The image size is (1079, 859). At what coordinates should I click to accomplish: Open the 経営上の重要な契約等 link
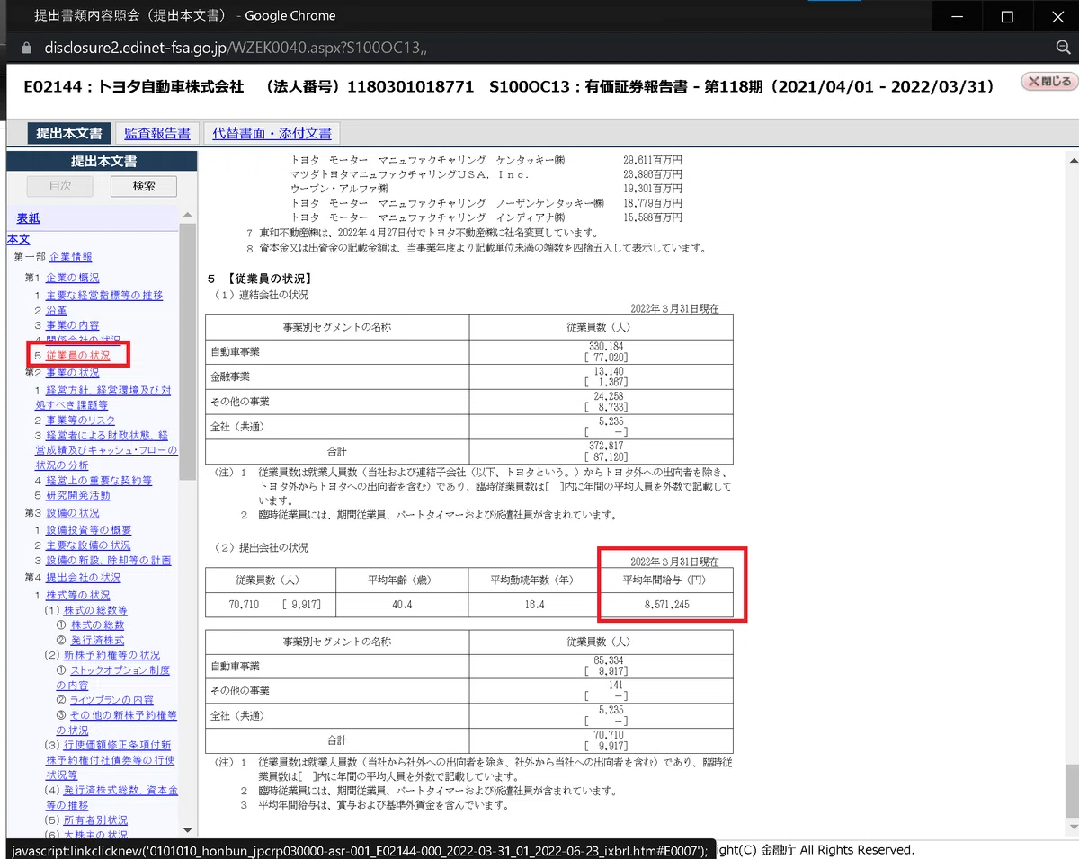point(99,481)
